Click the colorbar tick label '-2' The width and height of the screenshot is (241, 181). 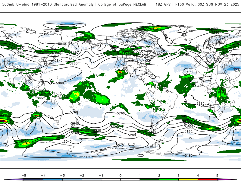pyautogui.click(x=82, y=176)
